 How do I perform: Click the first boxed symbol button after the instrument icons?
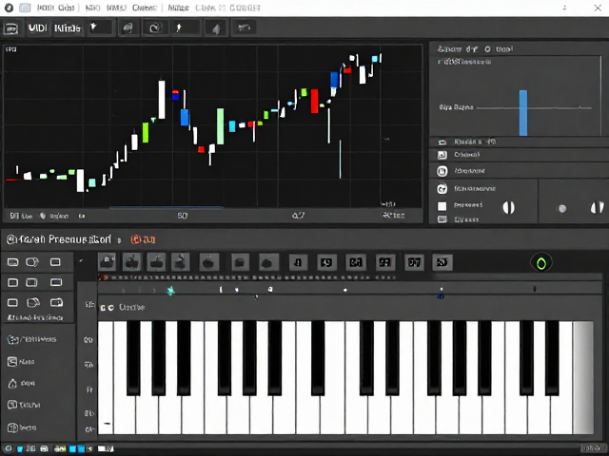coord(298,262)
